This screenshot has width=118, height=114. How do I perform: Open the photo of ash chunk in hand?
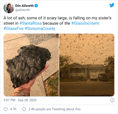pyautogui.click(x=31, y=65)
